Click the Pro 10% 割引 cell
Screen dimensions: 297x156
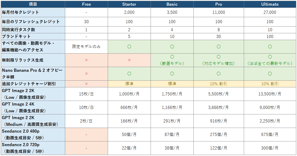click(x=219, y=84)
